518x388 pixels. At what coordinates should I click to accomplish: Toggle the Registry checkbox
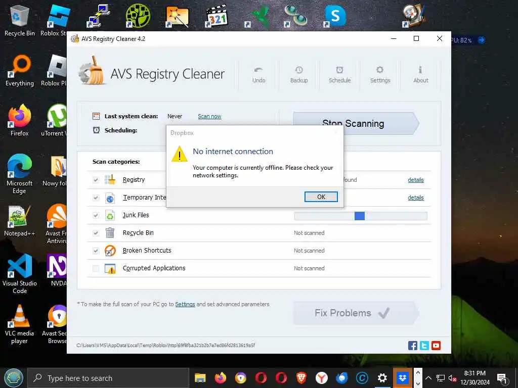(x=96, y=180)
